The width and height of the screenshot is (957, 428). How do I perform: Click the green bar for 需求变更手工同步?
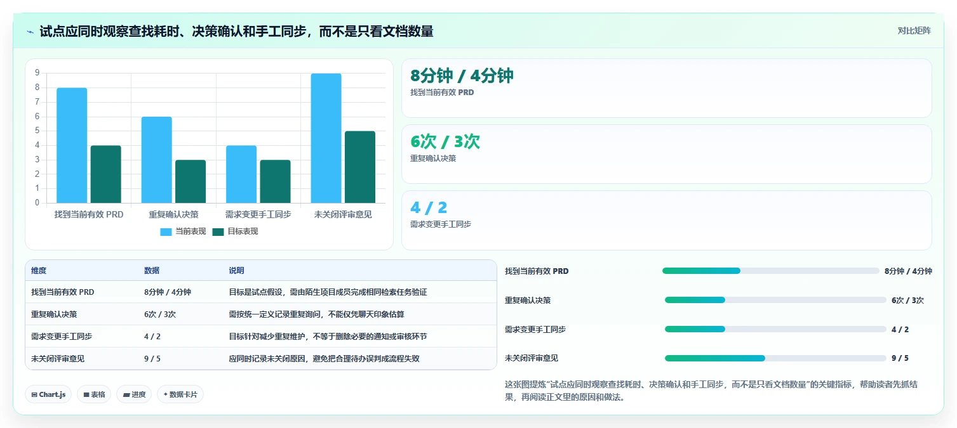click(275, 181)
